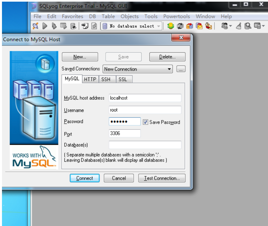Screen dimensions: 268x226
Task: Click the greyed Save button
Action: (x=123, y=57)
